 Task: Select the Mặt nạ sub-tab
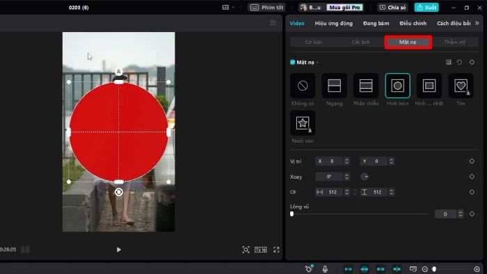coord(408,42)
